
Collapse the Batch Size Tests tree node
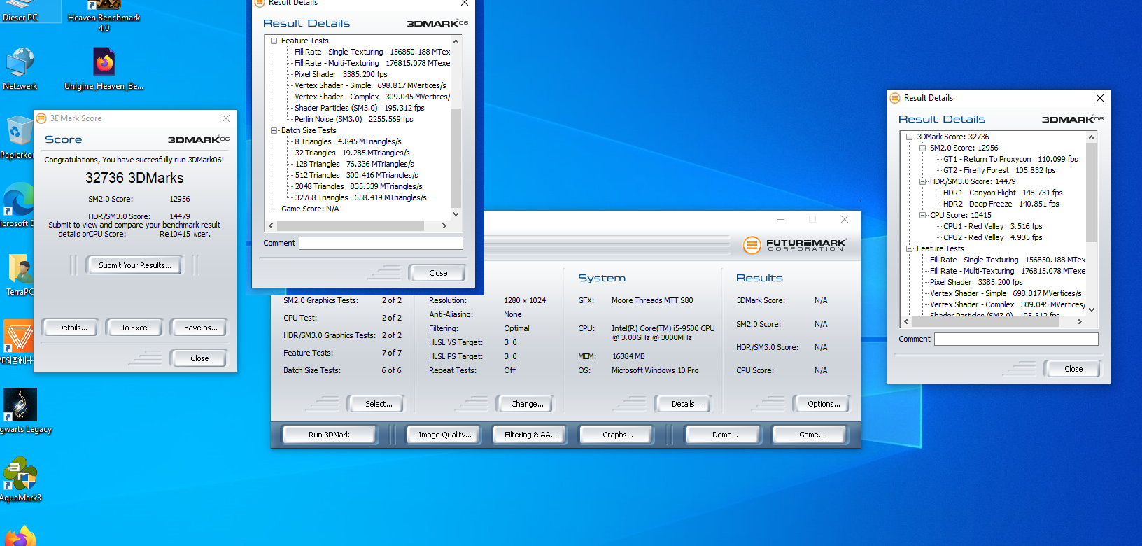(x=274, y=130)
